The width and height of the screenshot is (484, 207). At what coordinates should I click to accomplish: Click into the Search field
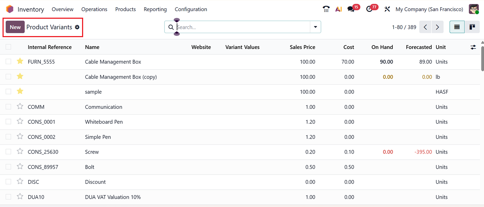242,27
